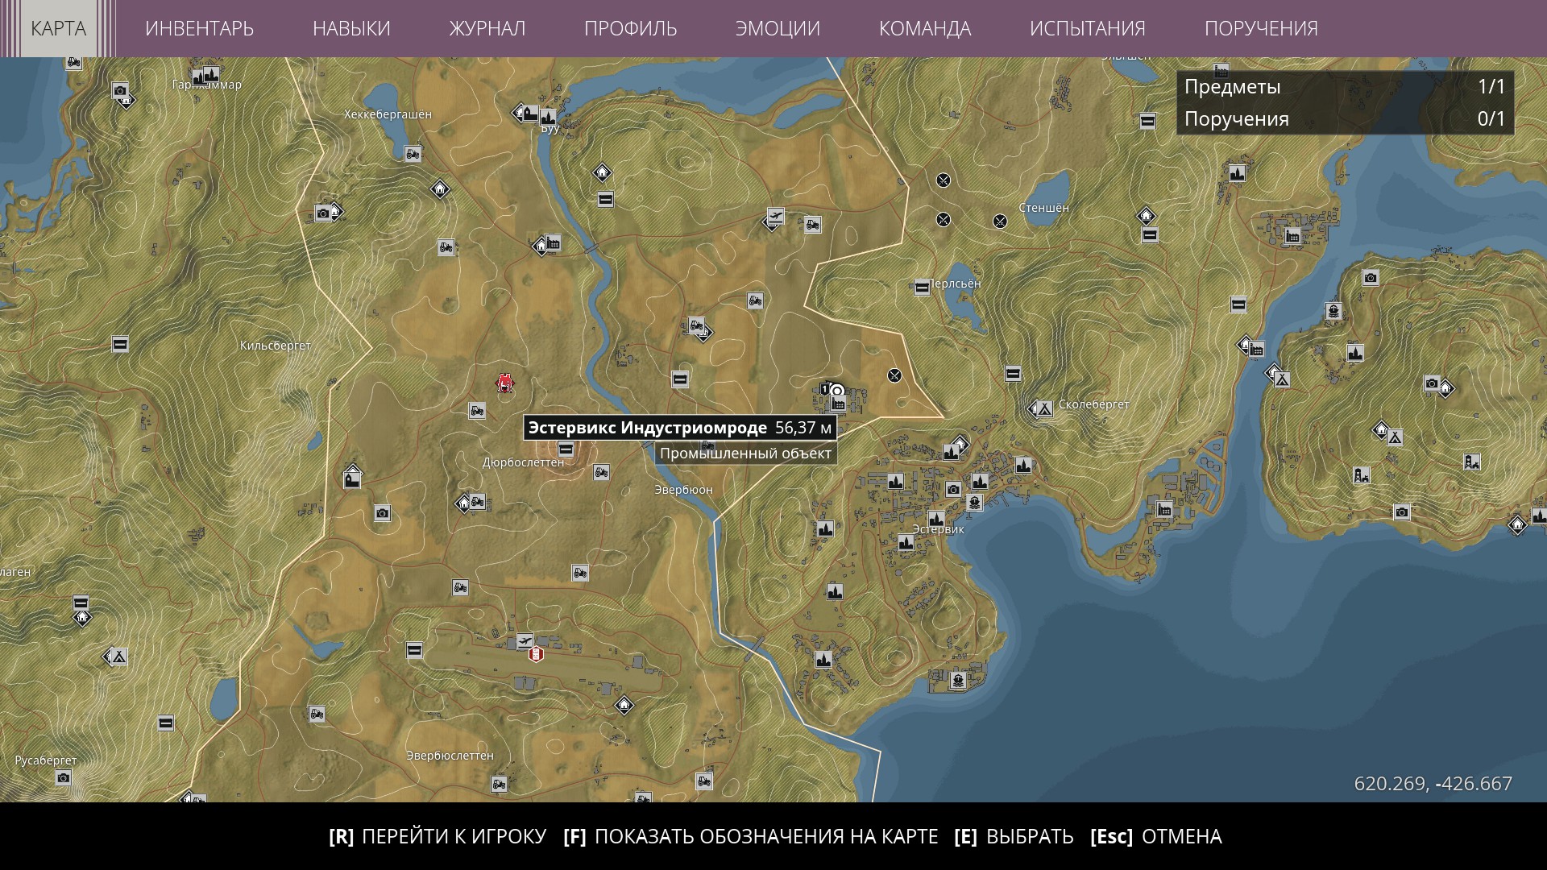Click the tractor icon right of Дюрбослеттен
Screen dimensions: 1547x870
(x=601, y=472)
